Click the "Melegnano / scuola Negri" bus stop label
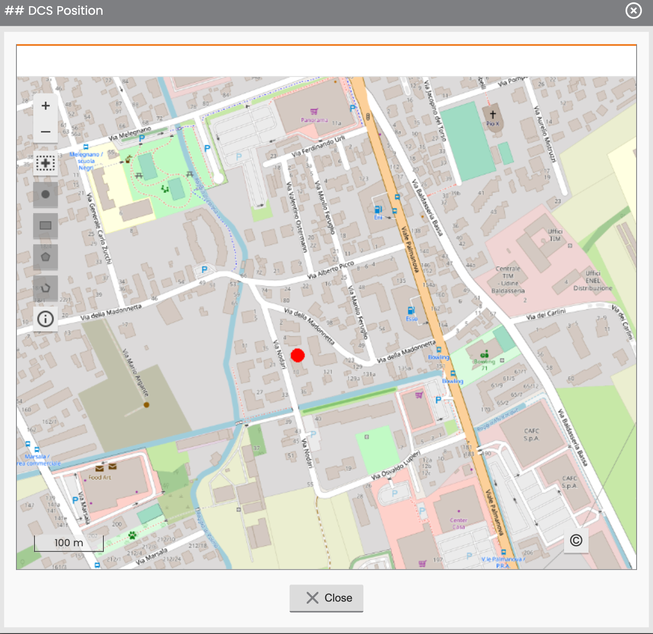Viewport: 653px width, 634px height. point(86,161)
